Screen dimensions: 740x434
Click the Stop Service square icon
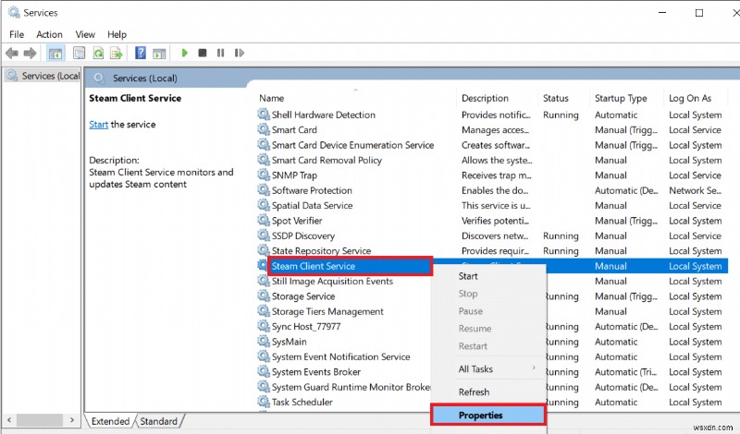[203, 54]
